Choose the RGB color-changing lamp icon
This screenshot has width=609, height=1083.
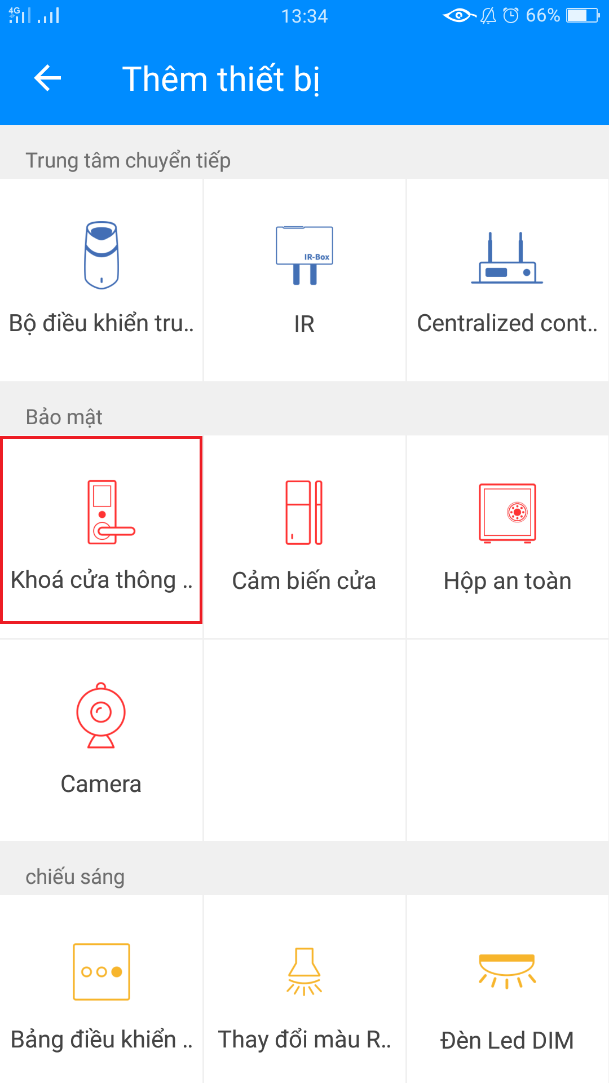coord(304,971)
